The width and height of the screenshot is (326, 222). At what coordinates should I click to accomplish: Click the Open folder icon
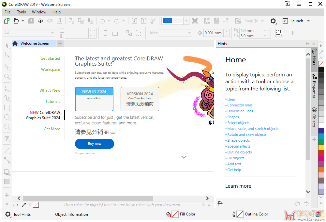click(16, 21)
